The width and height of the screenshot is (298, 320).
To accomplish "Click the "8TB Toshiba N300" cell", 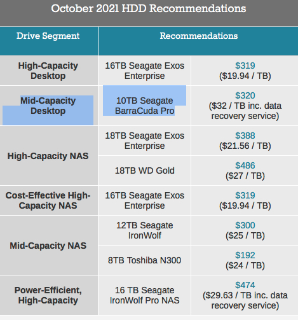I will 145,260.
